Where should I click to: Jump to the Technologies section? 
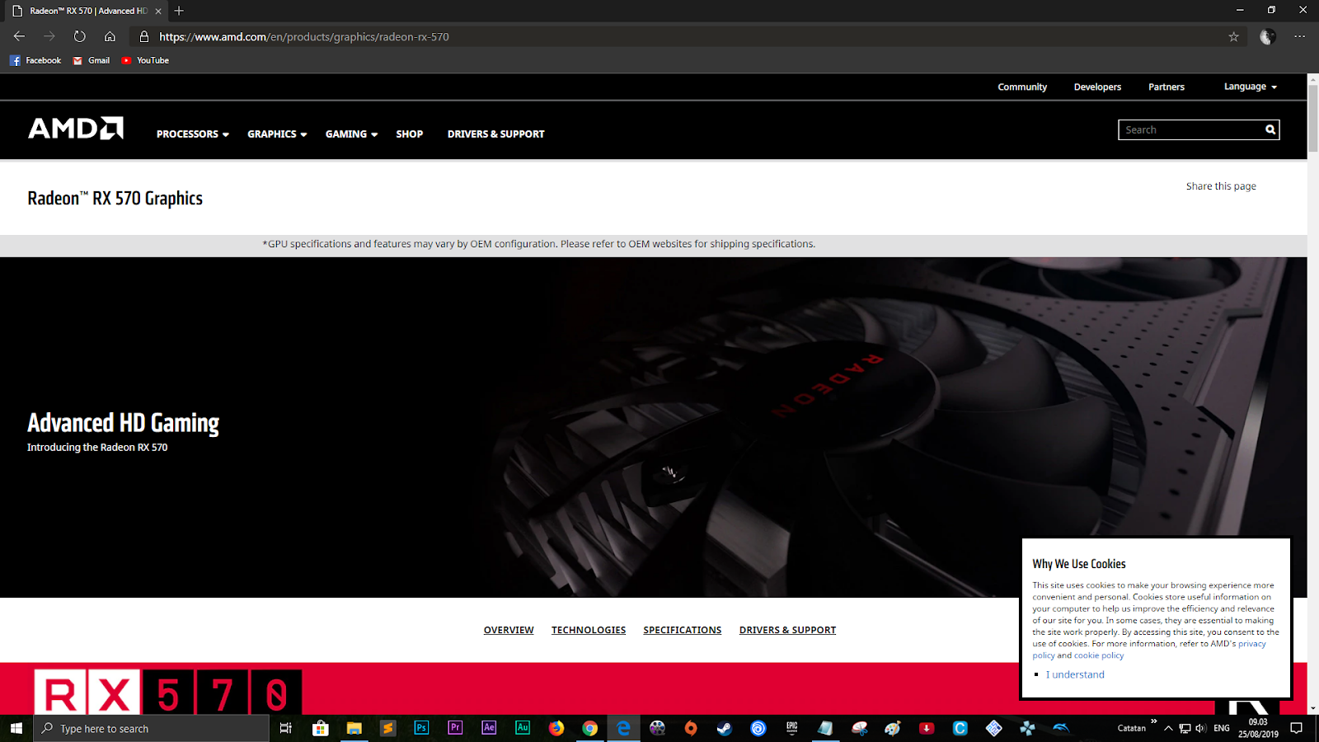[x=589, y=630]
